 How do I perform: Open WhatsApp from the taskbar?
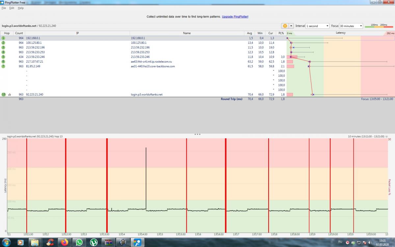pos(79,242)
